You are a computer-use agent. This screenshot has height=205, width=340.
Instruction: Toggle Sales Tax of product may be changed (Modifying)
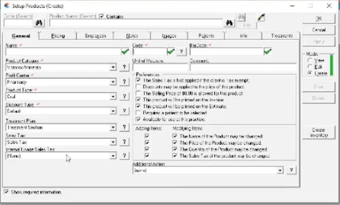point(175,155)
